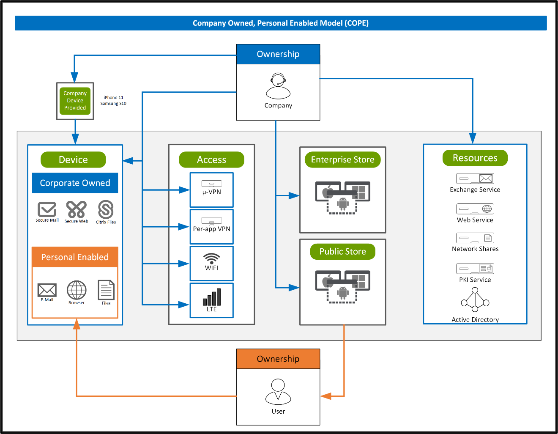Click the Enterprise Store devices icon
558x434 pixels.
tap(343, 198)
